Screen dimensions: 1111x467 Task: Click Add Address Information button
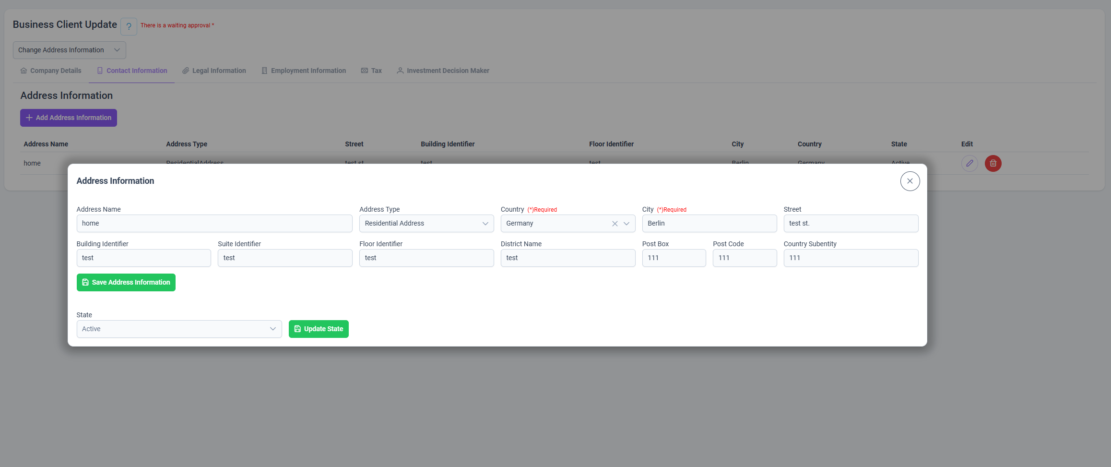(69, 118)
